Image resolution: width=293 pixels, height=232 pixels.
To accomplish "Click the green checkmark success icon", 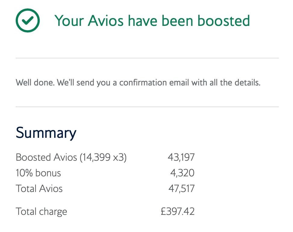I will [x=27, y=20].
